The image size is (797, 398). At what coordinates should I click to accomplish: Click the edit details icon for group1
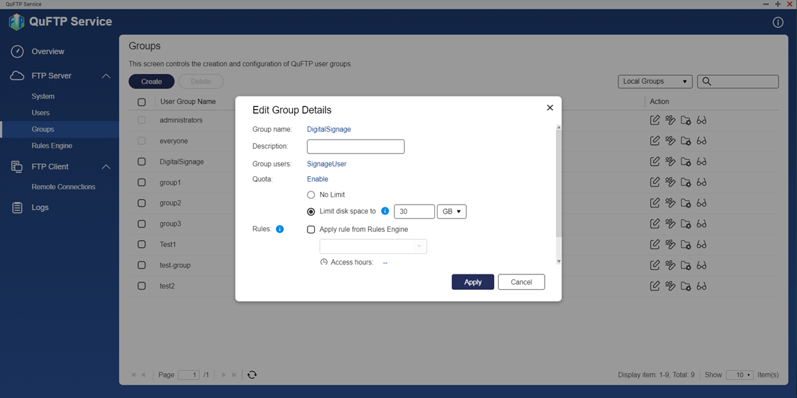pyautogui.click(x=655, y=183)
